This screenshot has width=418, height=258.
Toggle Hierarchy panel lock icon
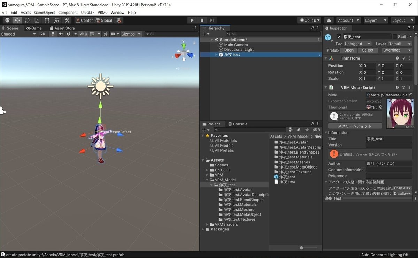(x=312, y=28)
